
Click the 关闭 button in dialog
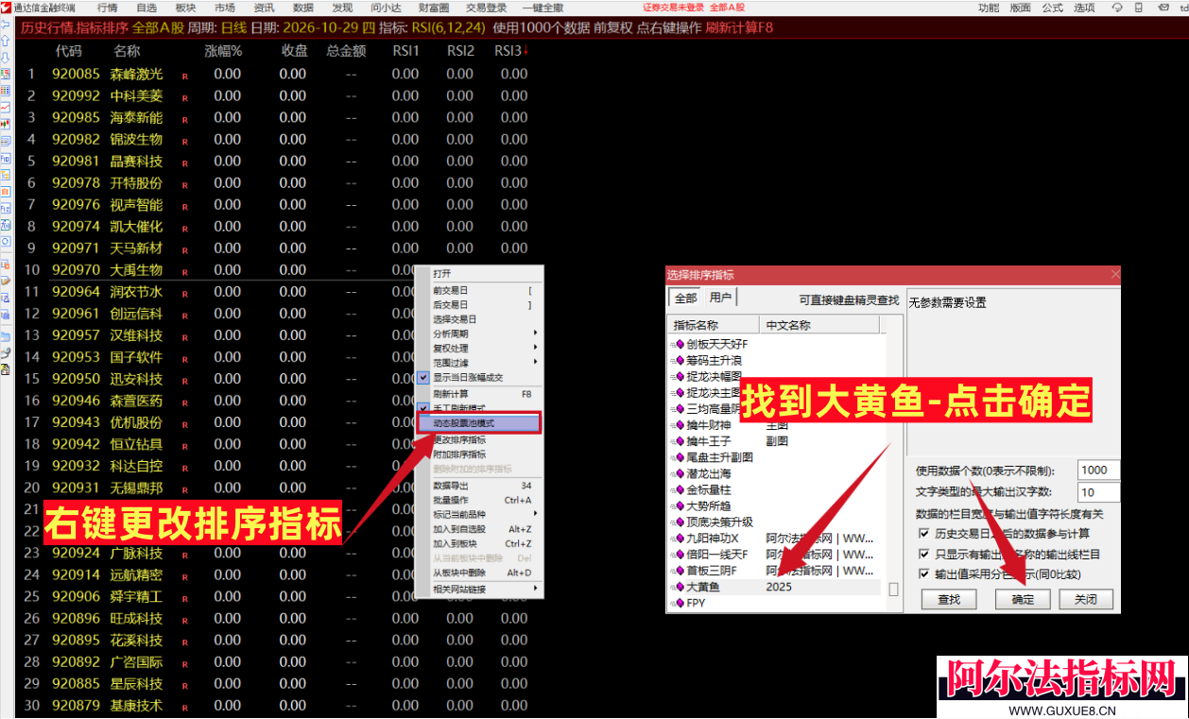1086,600
